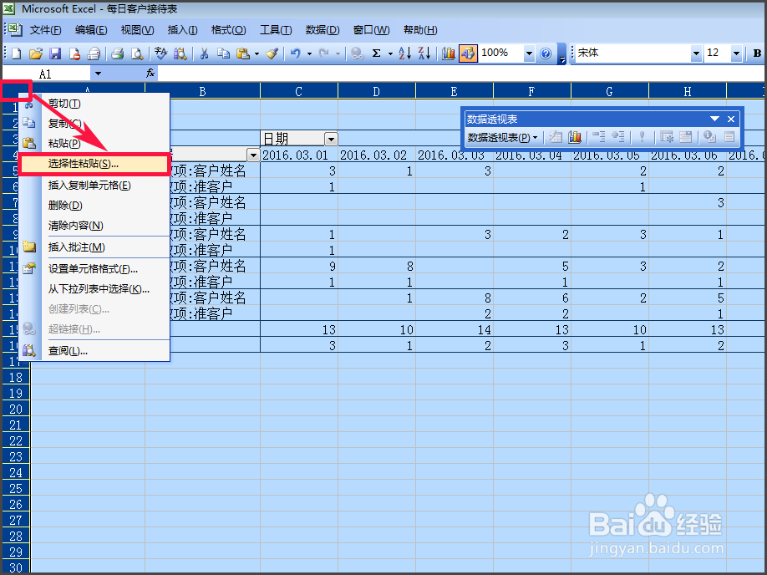Choose 查阅(L)... in context menu

[x=94, y=350]
